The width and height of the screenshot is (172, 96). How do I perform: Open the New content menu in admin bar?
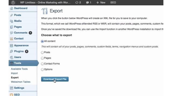[x=101, y=2]
